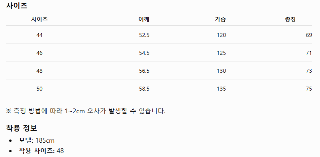This screenshot has height=157, width=320.
Task: Select size 48 row label
Action: pyautogui.click(x=39, y=71)
